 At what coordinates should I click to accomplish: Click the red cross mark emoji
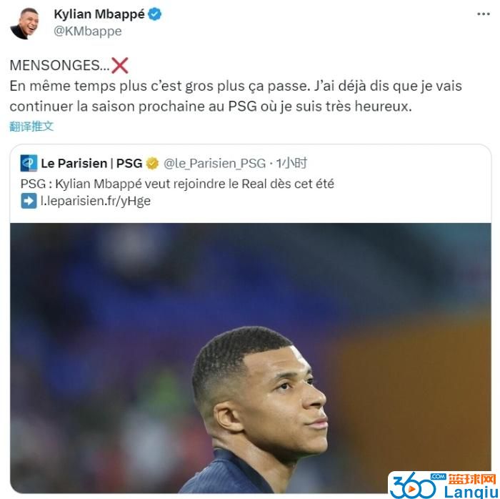click(119, 65)
